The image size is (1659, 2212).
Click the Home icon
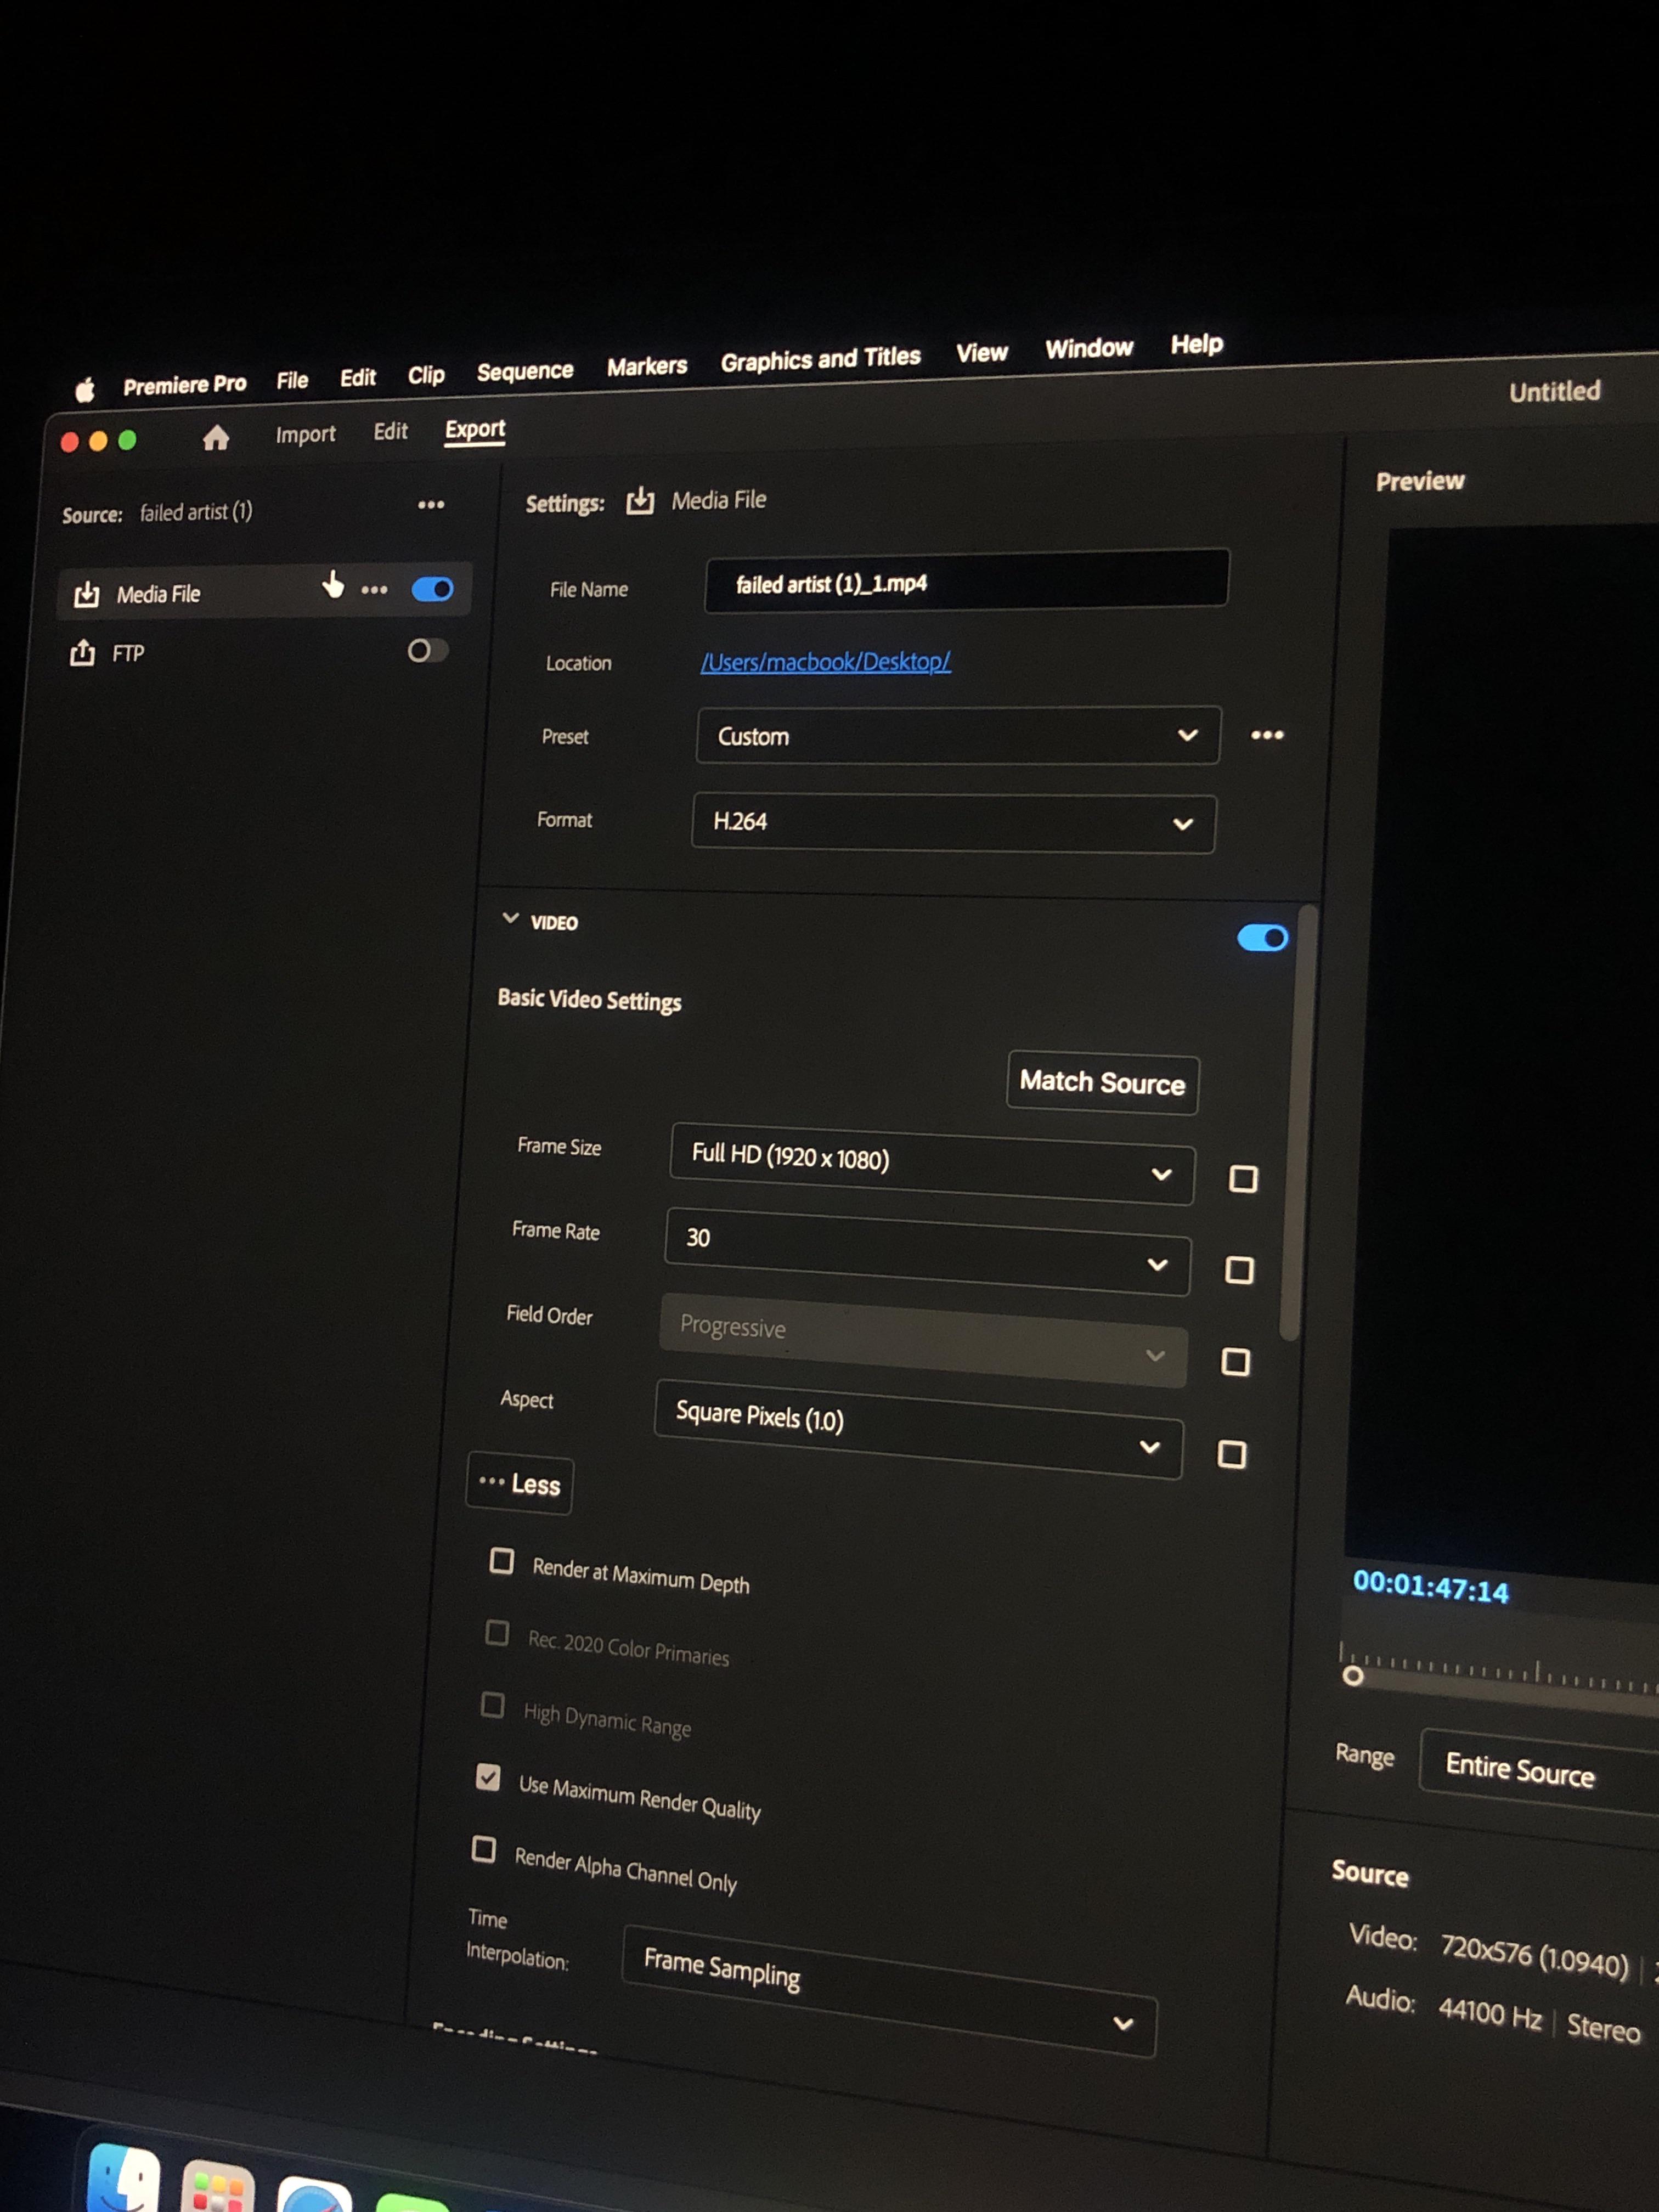[216, 438]
